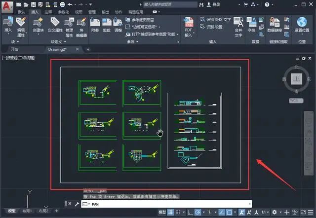Screen dimensions: 316x218
Task: Click the help question mark icon
Action: [x=267, y=4]
